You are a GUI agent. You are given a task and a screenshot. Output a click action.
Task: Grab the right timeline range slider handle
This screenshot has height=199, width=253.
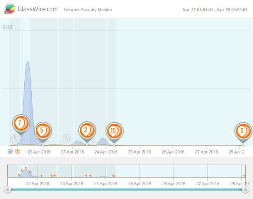tap(245, 189)
